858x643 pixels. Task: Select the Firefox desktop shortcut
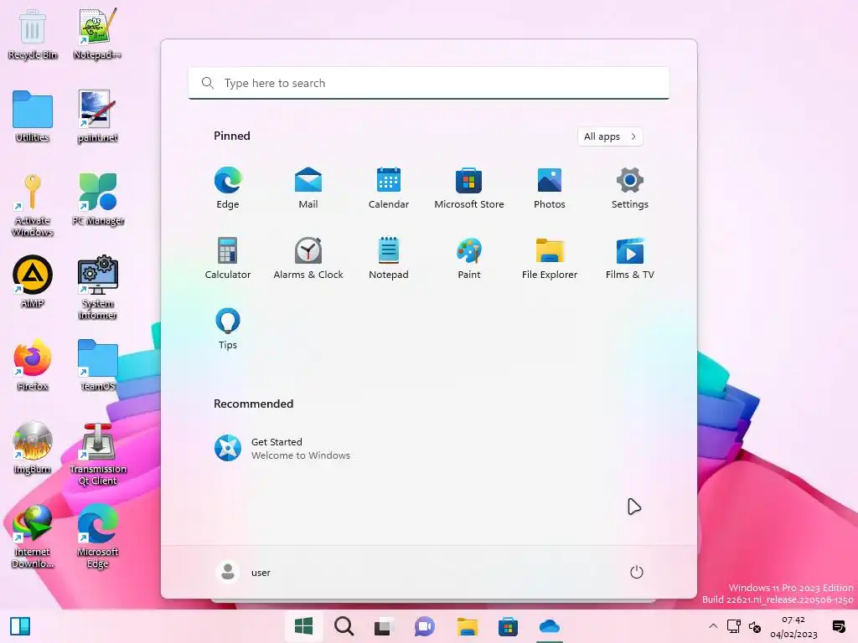coord(33,365)
